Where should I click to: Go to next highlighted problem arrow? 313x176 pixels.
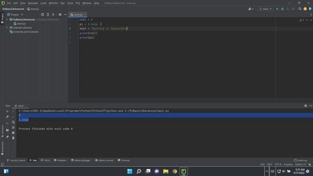(x=311, y=20)
